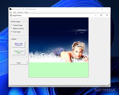Close the Large Preview window with X
This screenshot has width=119, height=95.
click(107, 15)
